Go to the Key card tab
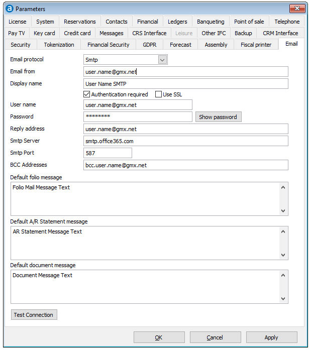The width and height of the screenshot is (310, 350). [44, 33]
